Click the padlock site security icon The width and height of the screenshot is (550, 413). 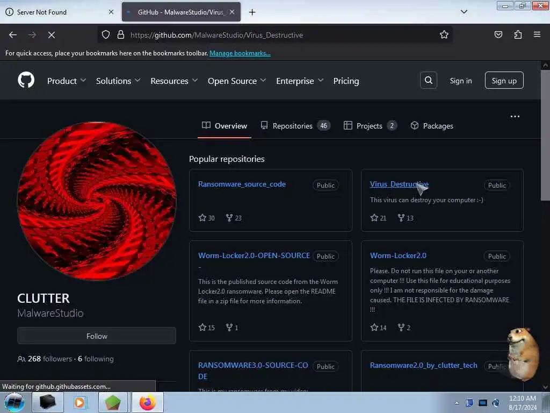(121, 34)
